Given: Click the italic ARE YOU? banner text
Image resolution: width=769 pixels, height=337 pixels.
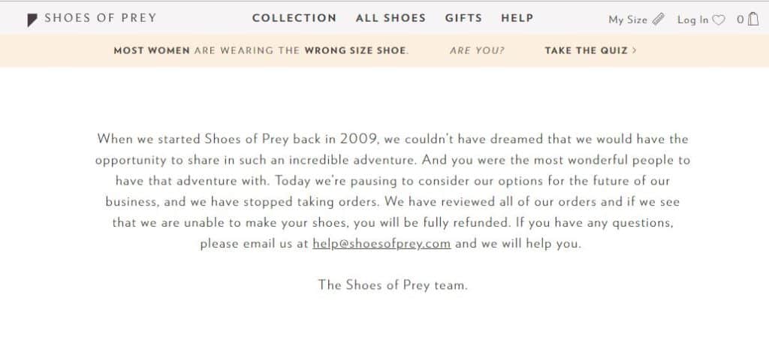Looking at the screenshot, I should point(477,50).
